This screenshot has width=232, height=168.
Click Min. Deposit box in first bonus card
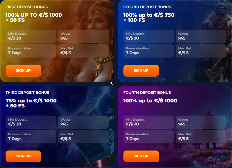tap(31, 36)
